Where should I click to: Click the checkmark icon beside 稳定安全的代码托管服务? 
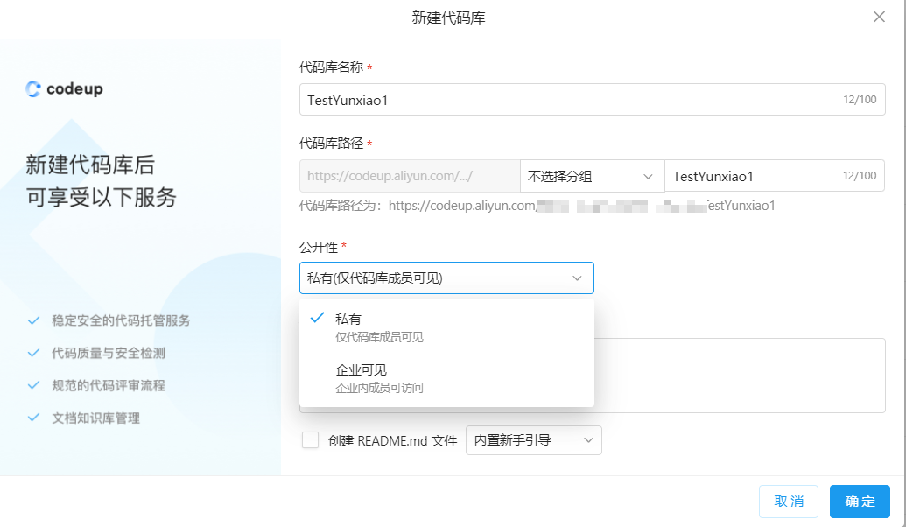(33, 320)
